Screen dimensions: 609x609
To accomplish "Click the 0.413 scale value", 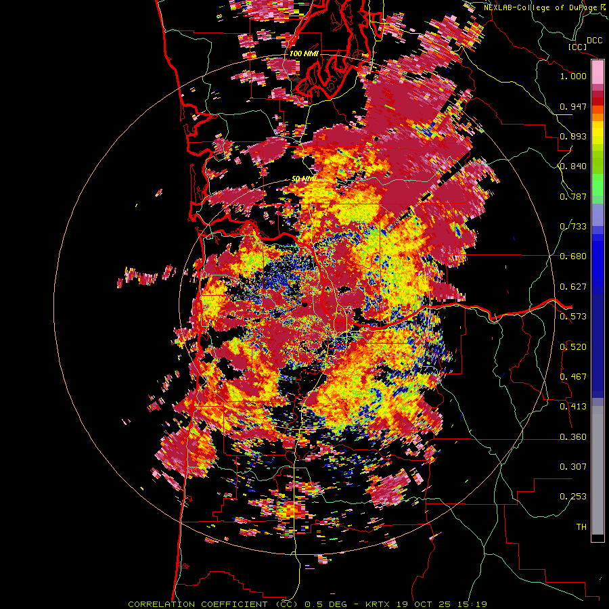I will coord(573,407).
